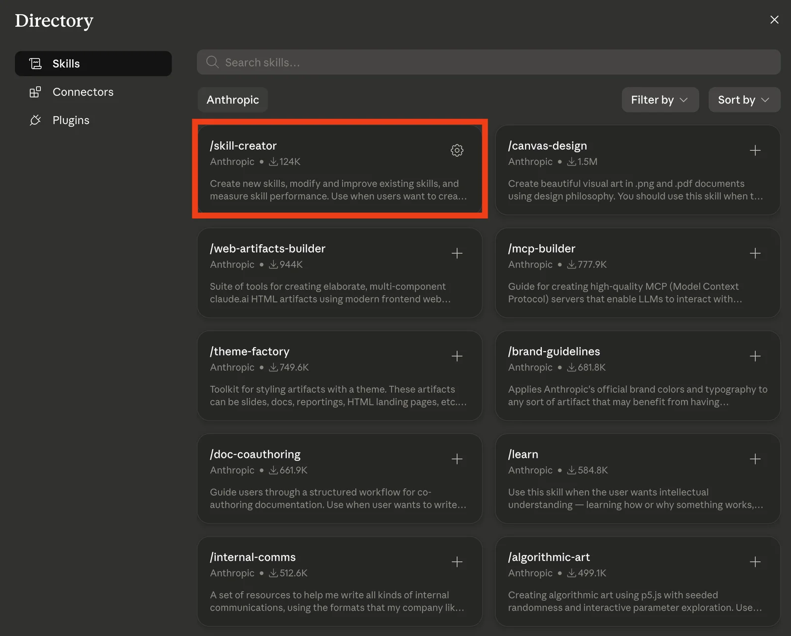Open the /algorithmic-art title
This screenshot has width=791, height=636.
point(549,557)
